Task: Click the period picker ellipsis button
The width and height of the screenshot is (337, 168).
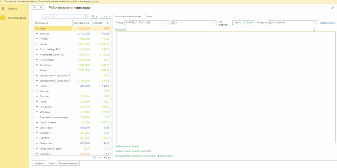Action: [168, 23]
